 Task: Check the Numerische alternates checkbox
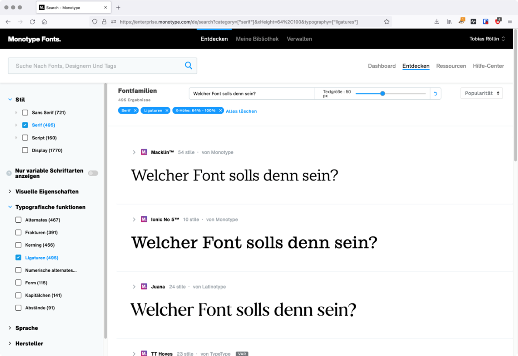point(18,270)
